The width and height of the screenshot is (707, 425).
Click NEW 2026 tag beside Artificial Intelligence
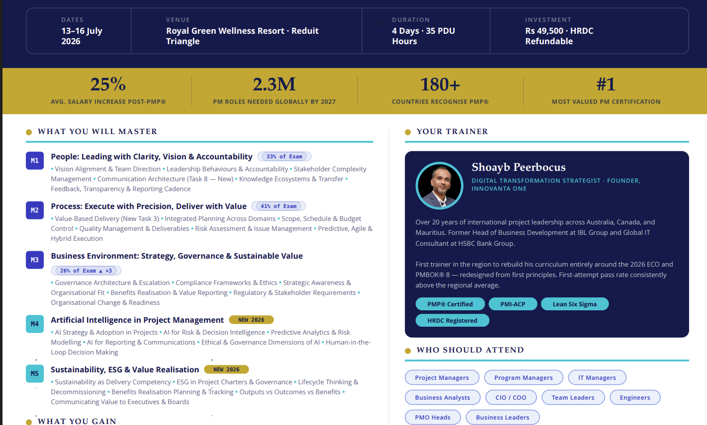[x=251, y=320]
